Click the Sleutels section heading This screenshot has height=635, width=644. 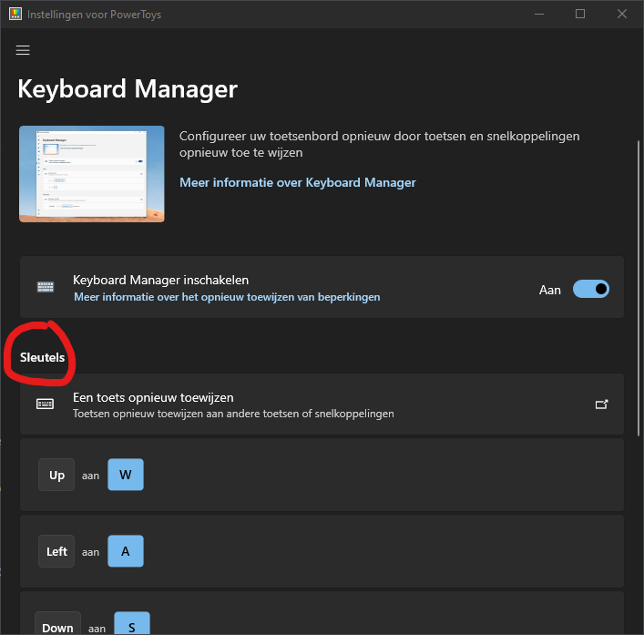[42, 357]
